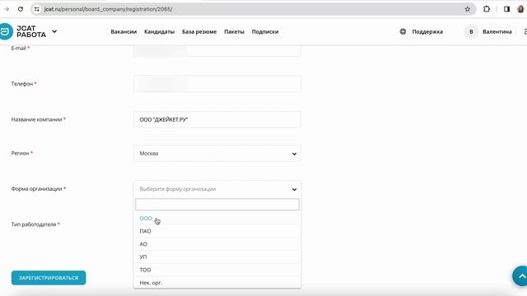Click the scroll-to-top arrow button
Image resolution: width=527 pixels, height=296 pixels.
pyautogui.click(x=520, y=276)
